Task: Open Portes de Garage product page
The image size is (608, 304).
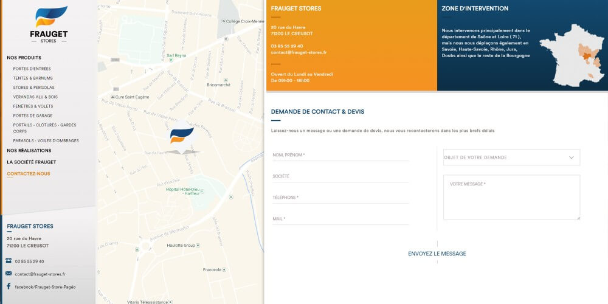Action: coord(33,116)
